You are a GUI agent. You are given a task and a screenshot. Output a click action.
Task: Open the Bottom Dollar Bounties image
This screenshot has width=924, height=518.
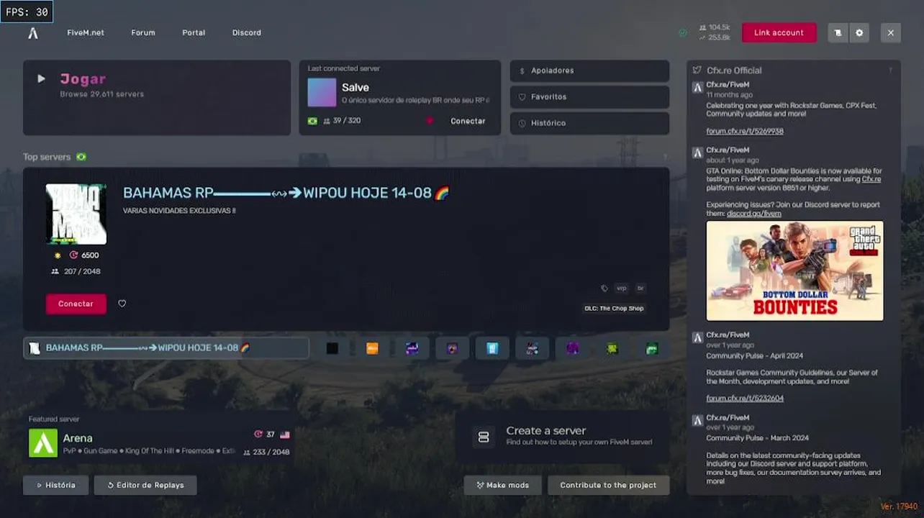[794, 271]
